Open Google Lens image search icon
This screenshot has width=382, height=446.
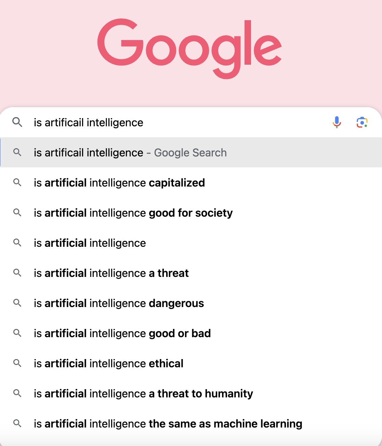coord(362,122)
